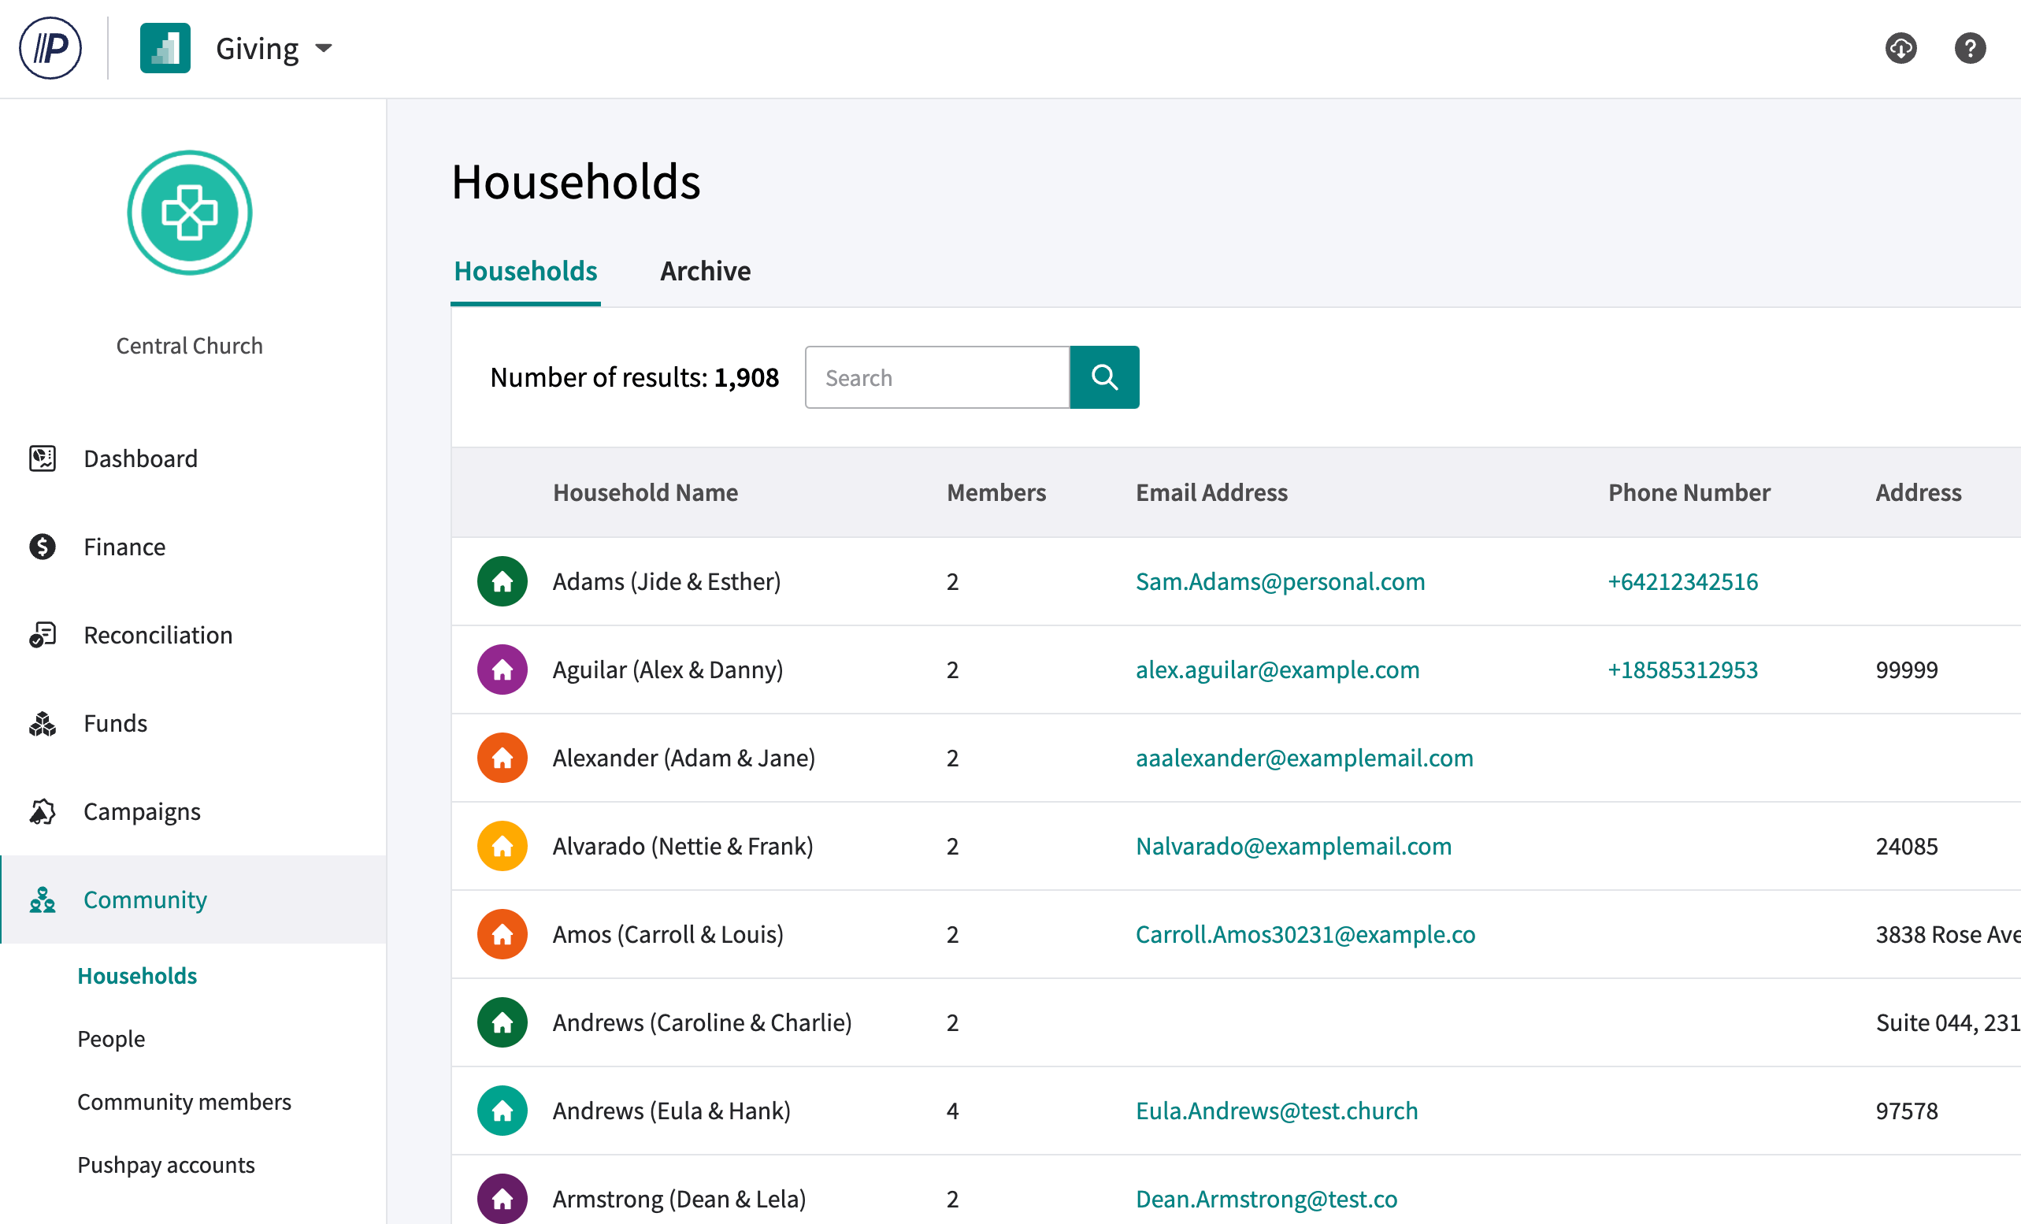
Task: Click Sam.Adams@personal.com email link
Action: pyautogui.click(x=1280, y=581)
